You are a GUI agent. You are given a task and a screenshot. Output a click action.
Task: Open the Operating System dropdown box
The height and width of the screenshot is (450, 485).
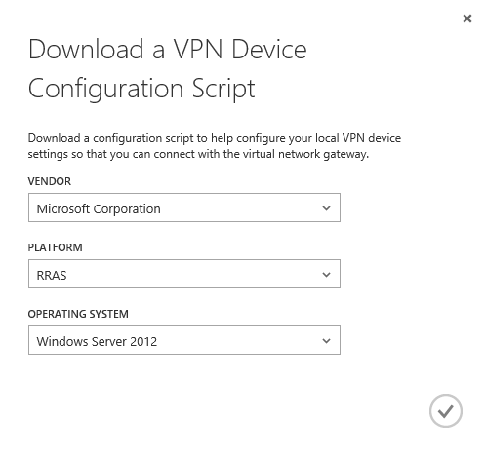pos(184,340)
